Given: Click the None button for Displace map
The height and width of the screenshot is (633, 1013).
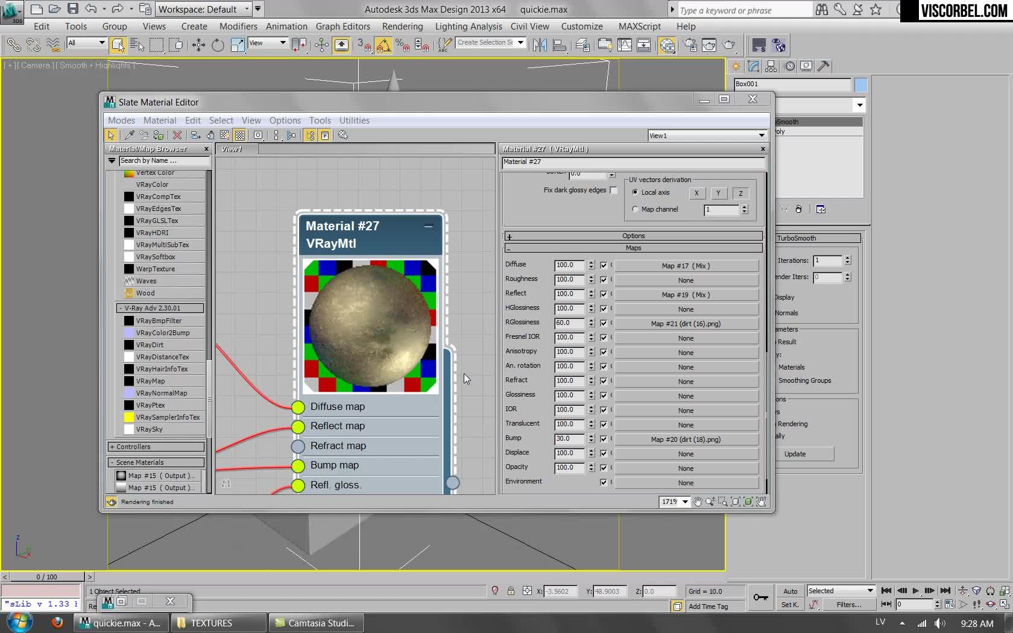Looking at the screenshot, I should point(686,454).
